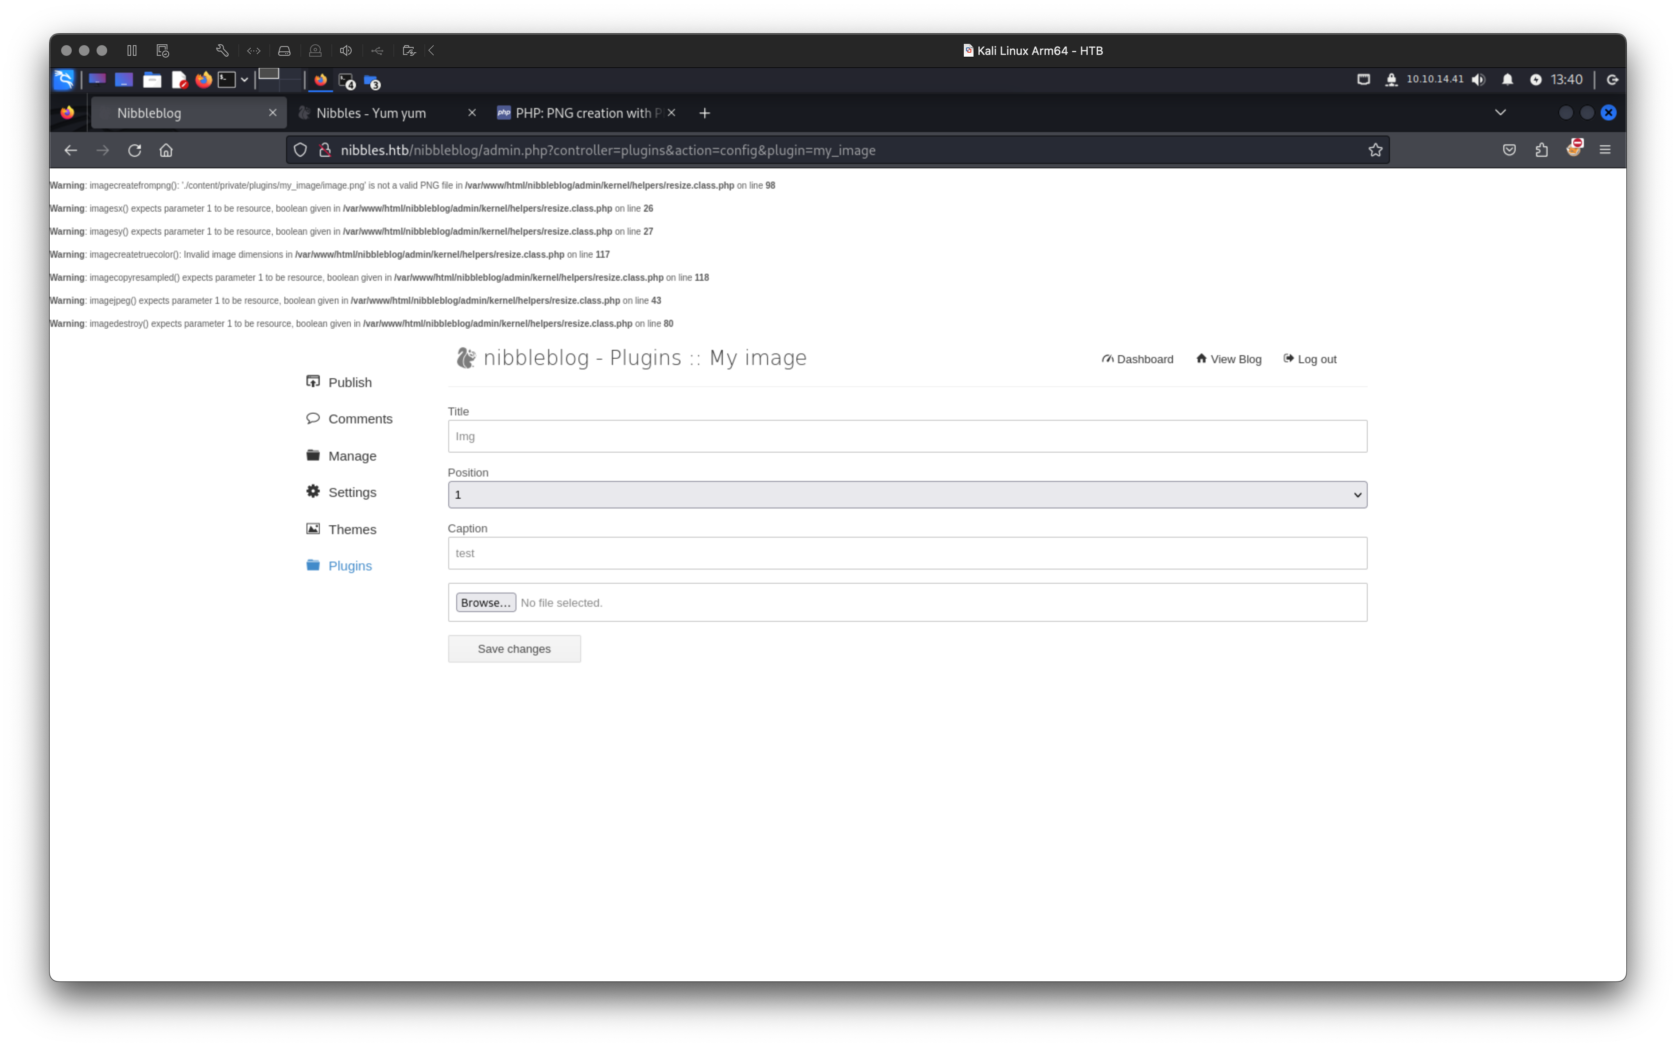The width and height of the screenshot is (1676, 1047).
Task: Click the Browse… file button
Action: click(x=485, y=602)
